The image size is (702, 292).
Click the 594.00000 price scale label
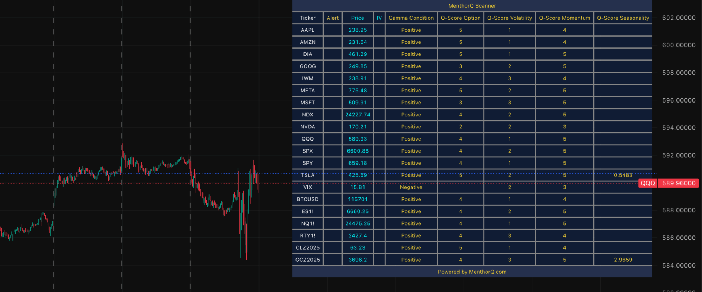coord(679,128)
